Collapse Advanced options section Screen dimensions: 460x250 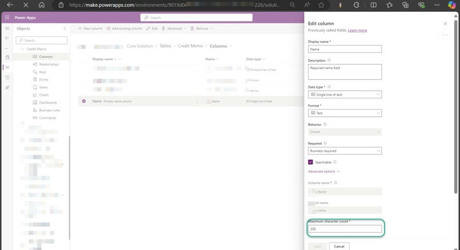324,171
